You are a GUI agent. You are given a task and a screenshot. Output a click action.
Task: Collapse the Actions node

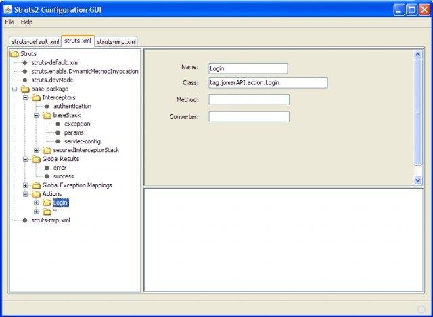coord(26,194)
